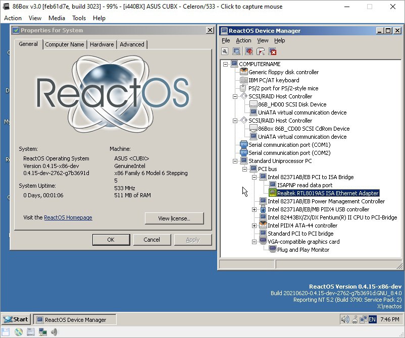The height and width of the screenshot is (338, 405).
Task: Select Intel 82443BX/ZX/DX CPU to PCI-Bridge
Action: [x=332, y=217]
